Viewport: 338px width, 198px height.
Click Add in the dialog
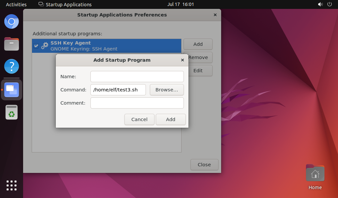point(171,119)
